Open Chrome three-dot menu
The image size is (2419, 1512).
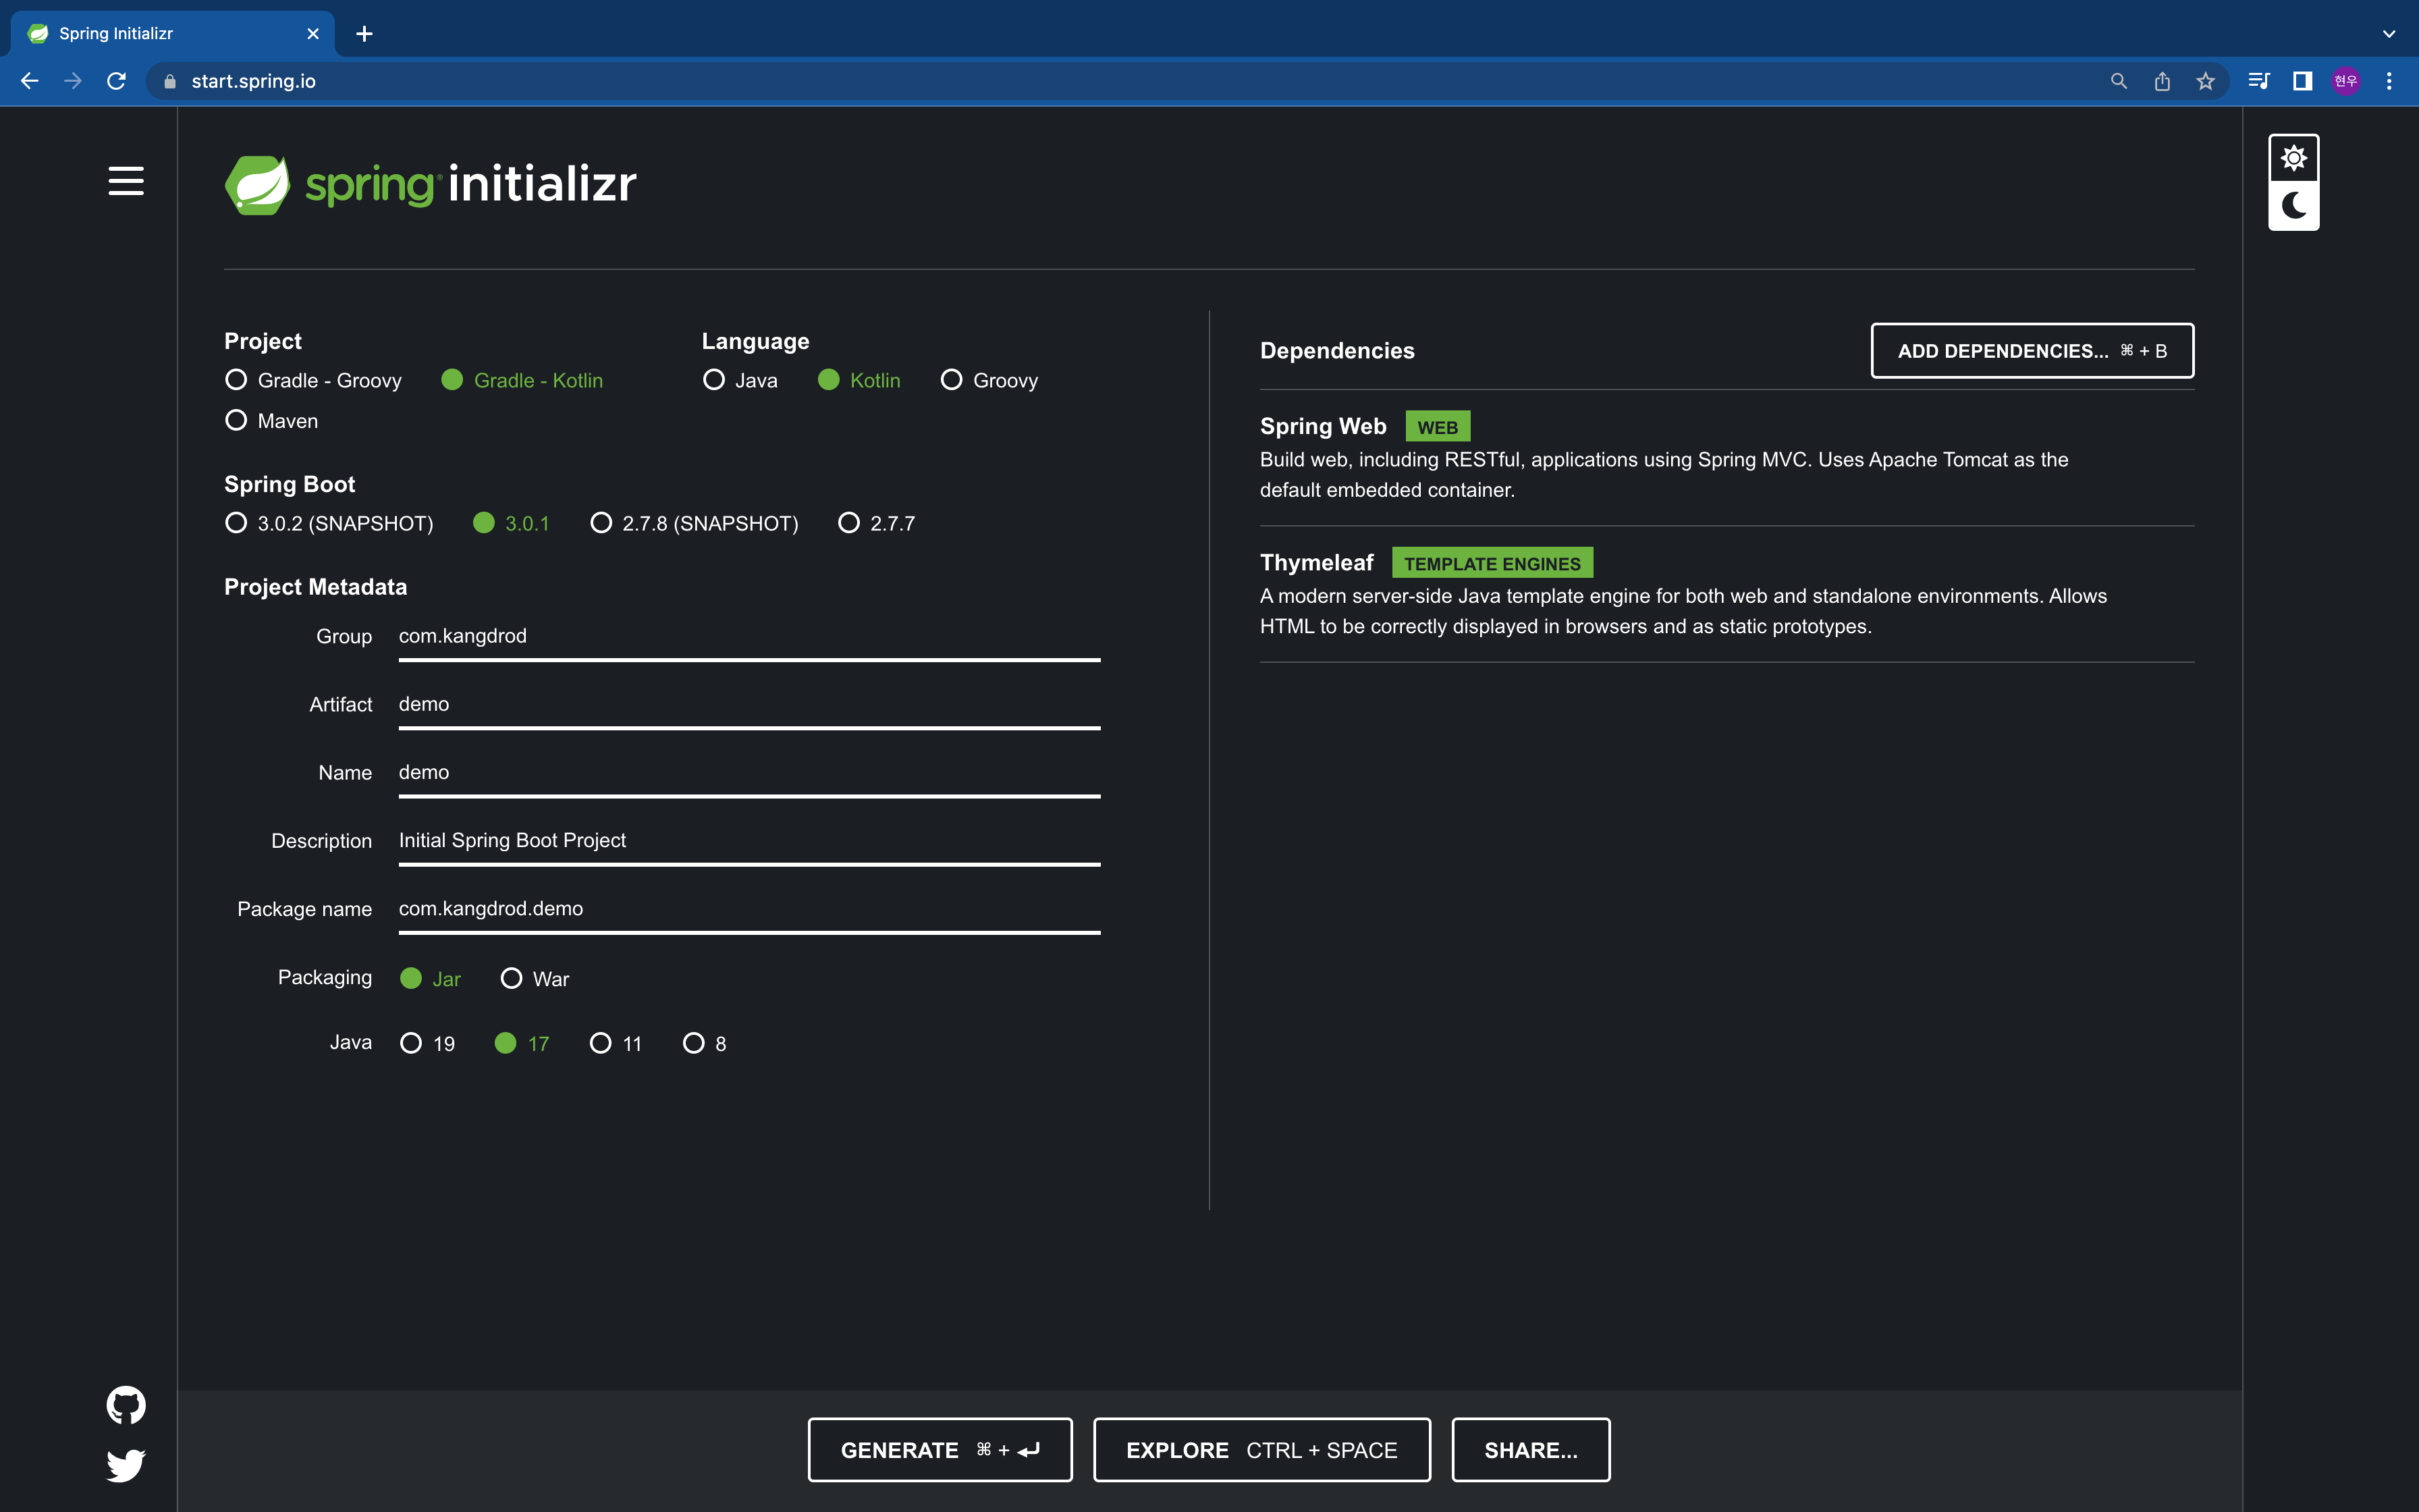(2388, 81)
